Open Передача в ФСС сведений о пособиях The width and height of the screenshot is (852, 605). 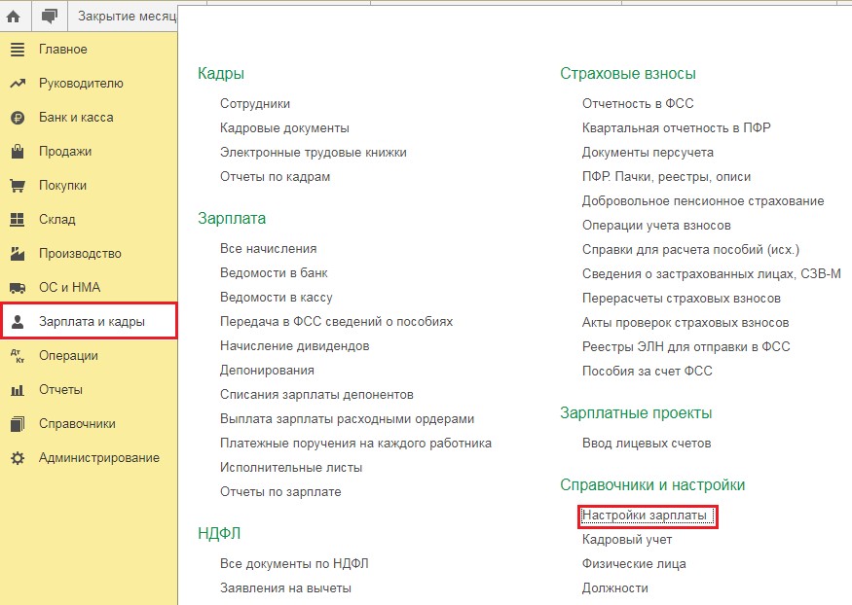[x=336, y=322]
